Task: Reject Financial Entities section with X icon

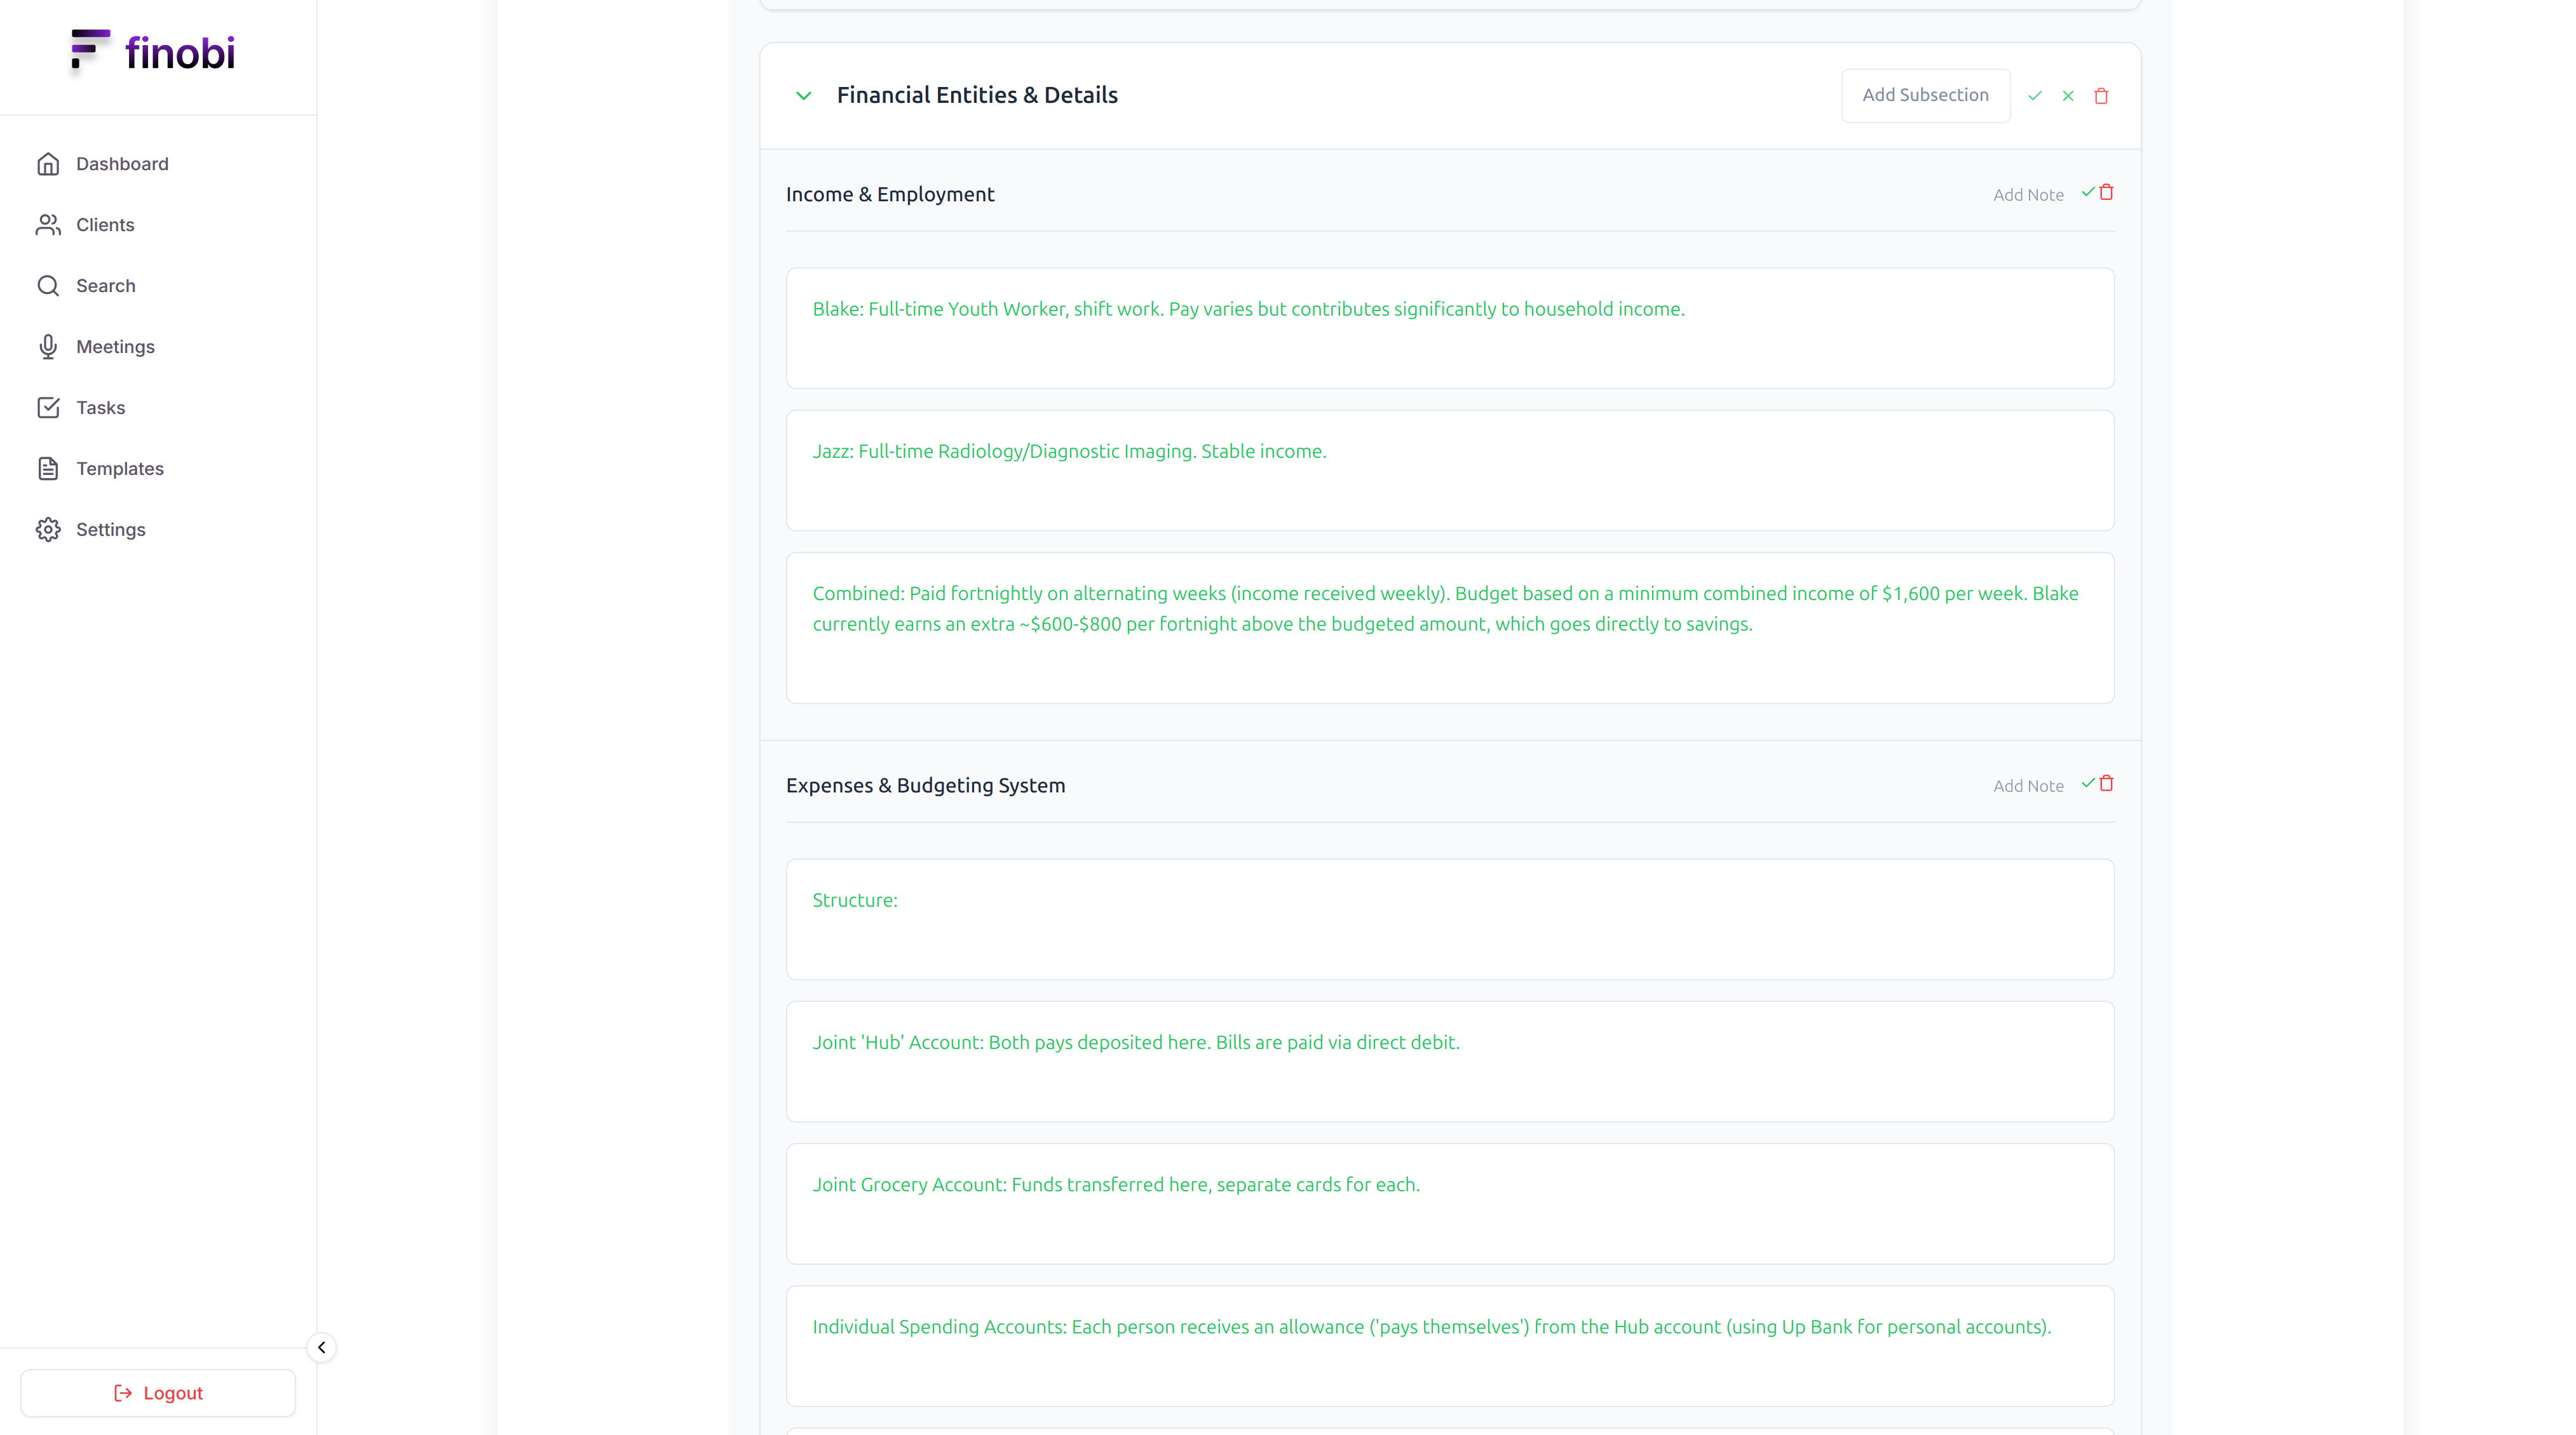Action: tap(2068, 96)
